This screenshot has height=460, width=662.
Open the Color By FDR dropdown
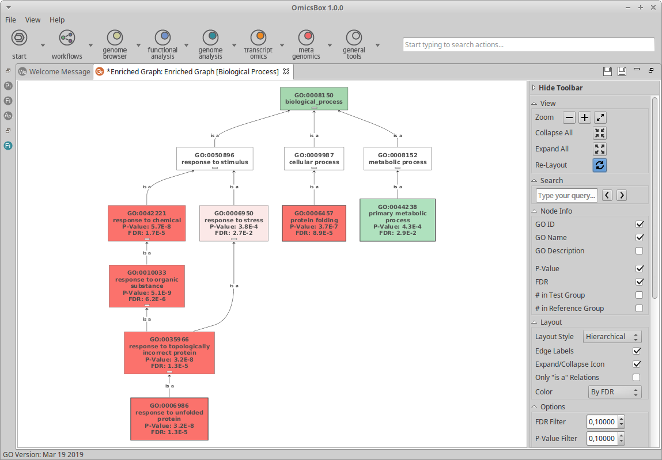pyautogui.click(x=614, y=392)
